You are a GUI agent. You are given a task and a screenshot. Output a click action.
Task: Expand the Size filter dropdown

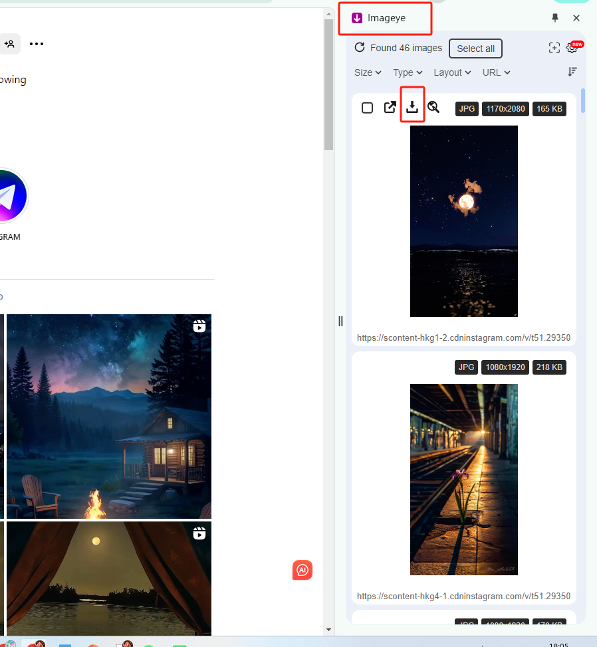pyautogui.click(x=368, y=72)
